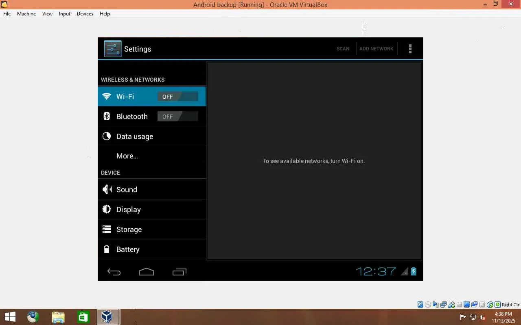Click the muted volume icon in the tray
521x325 pixels.
pyautogui.click(x=483, y=317)
